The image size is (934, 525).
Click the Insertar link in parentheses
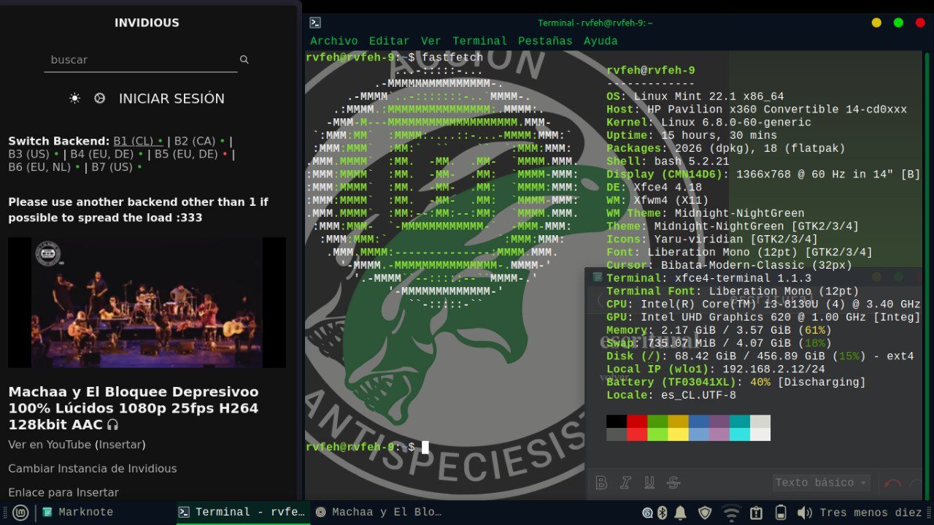click(x=120, y=445)
